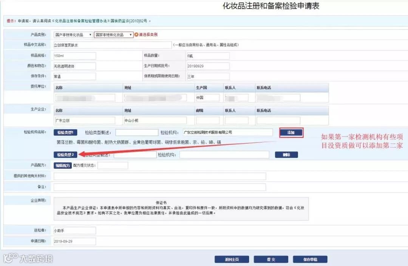Click the 提交 button
The image size is (408, 266).
[x=271, y=259]
